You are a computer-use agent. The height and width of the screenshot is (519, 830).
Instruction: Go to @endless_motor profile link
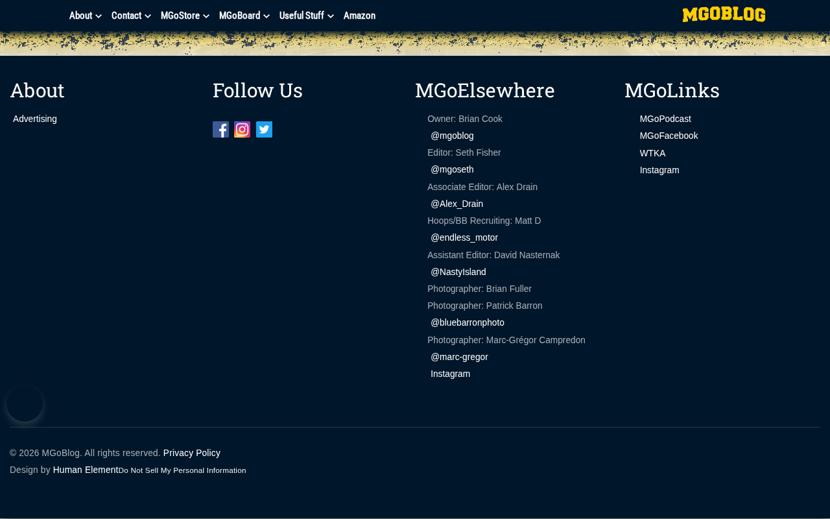[464, 237]
